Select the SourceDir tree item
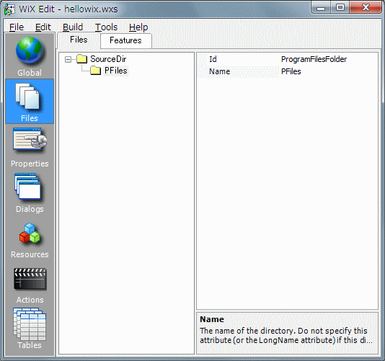 pos(108,59)
